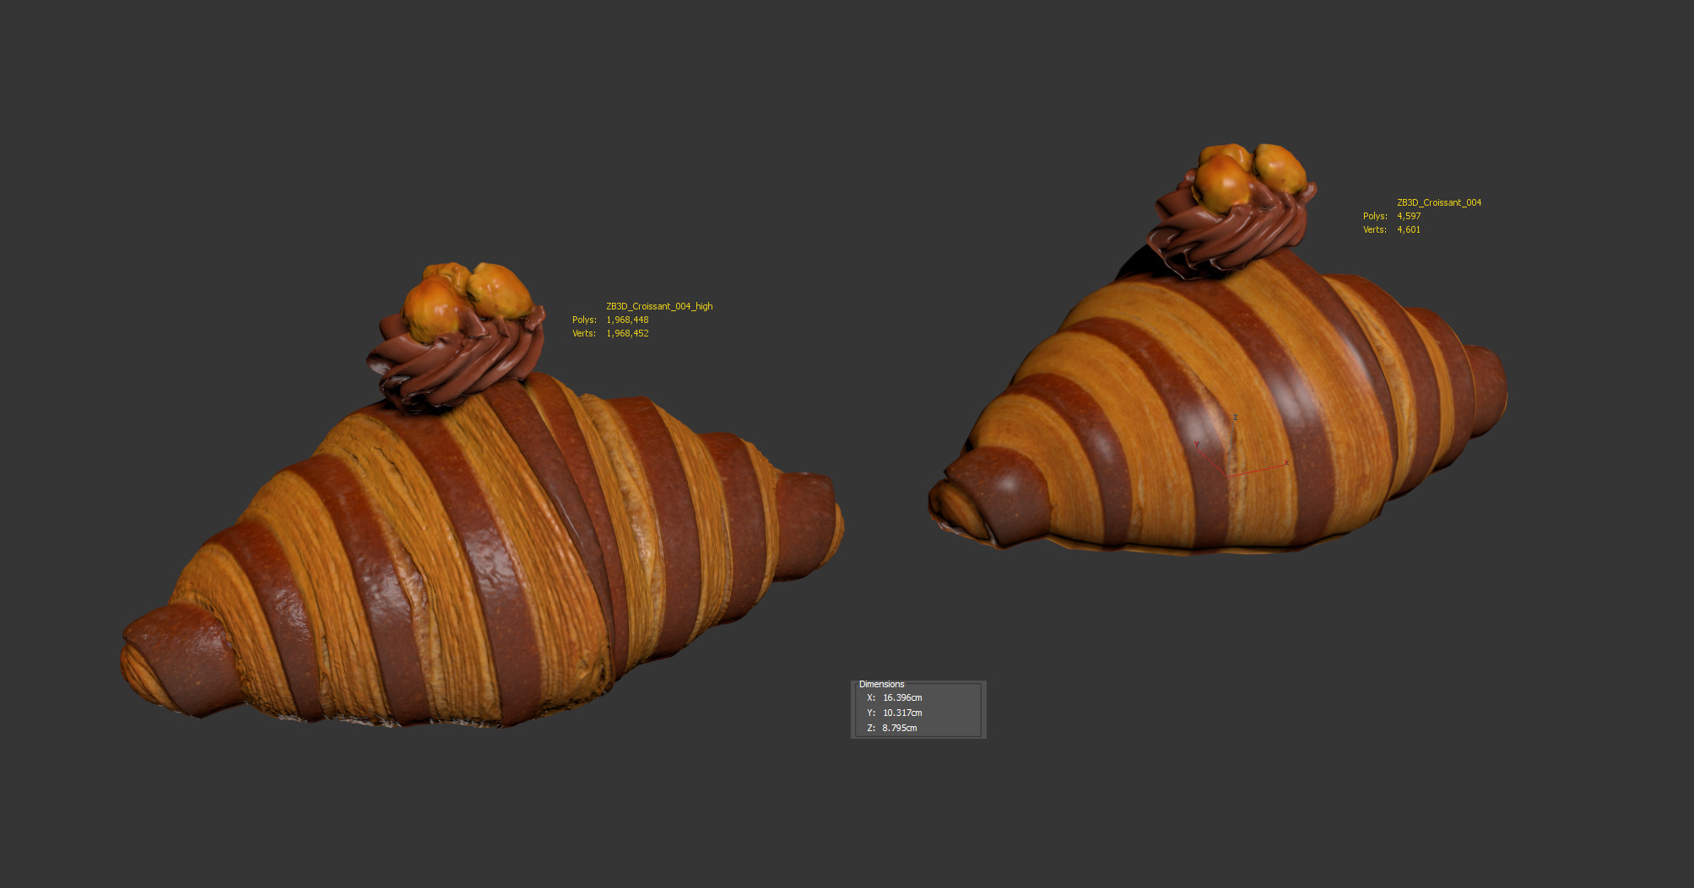Click the Z axis label of the pivot gizmo
This screenshot has width=1694, height=888.
click(1235, 417)
